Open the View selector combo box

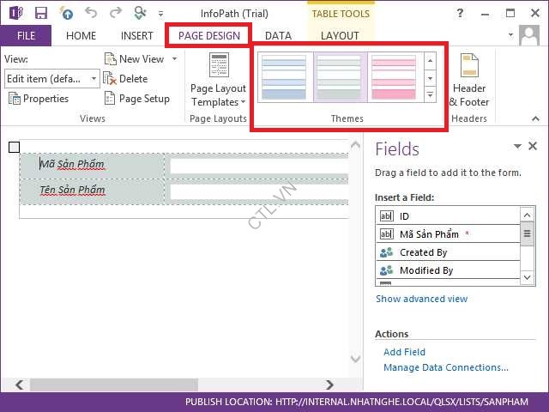click(52, 78)
